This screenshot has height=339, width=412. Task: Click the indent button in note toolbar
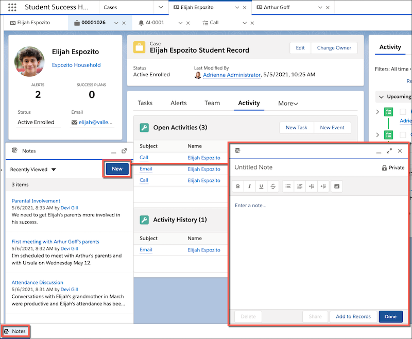[312, 187]
